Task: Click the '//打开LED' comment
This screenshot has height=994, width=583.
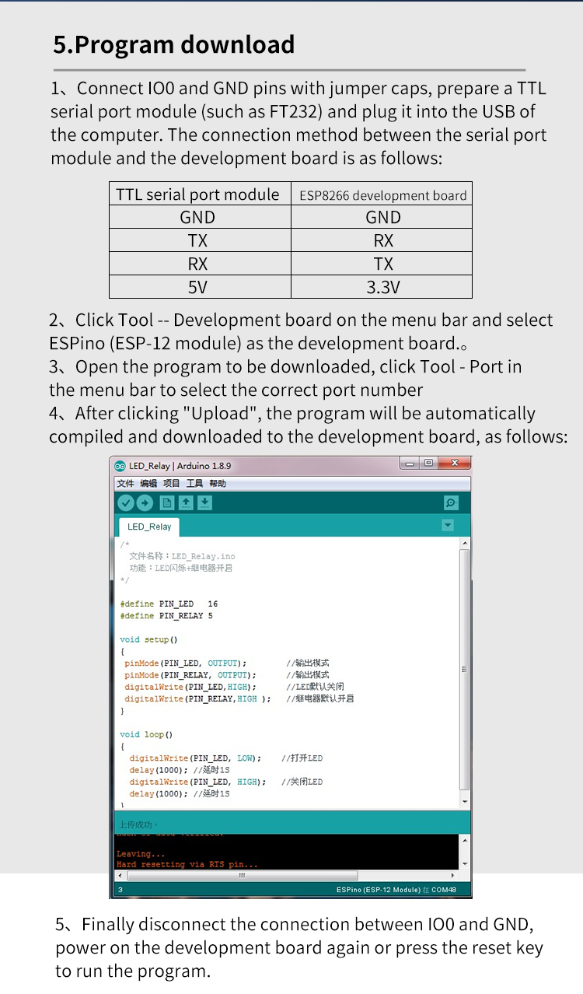Action: pyautogui.click(x=302, y=758)
